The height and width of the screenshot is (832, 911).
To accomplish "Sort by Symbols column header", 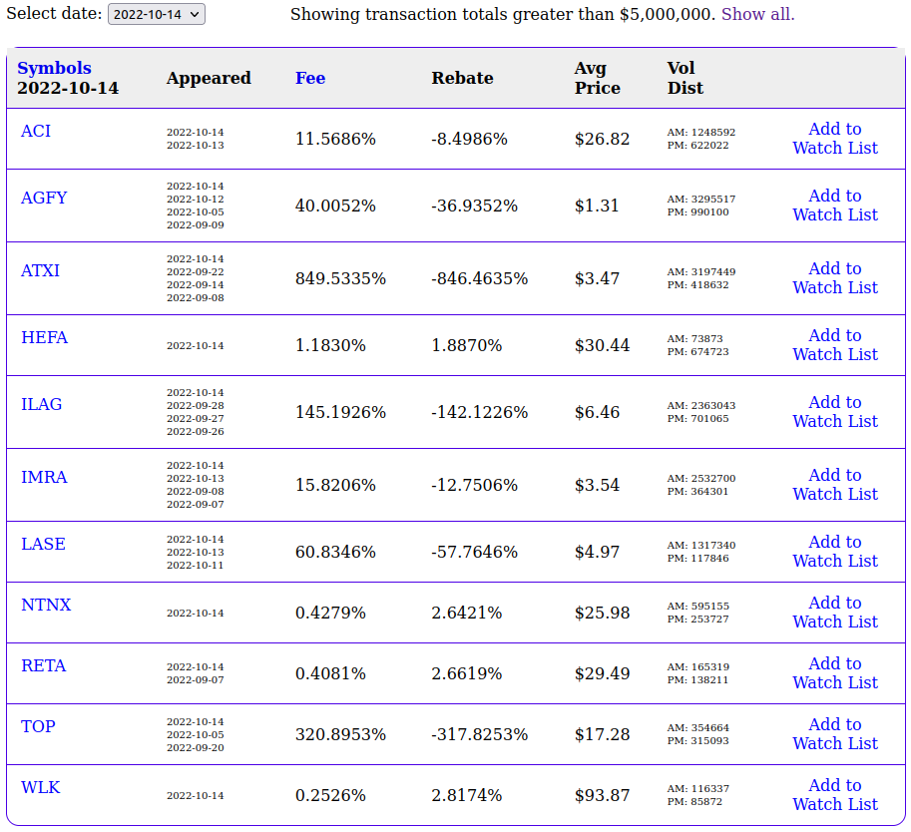I will coord(54,68).
